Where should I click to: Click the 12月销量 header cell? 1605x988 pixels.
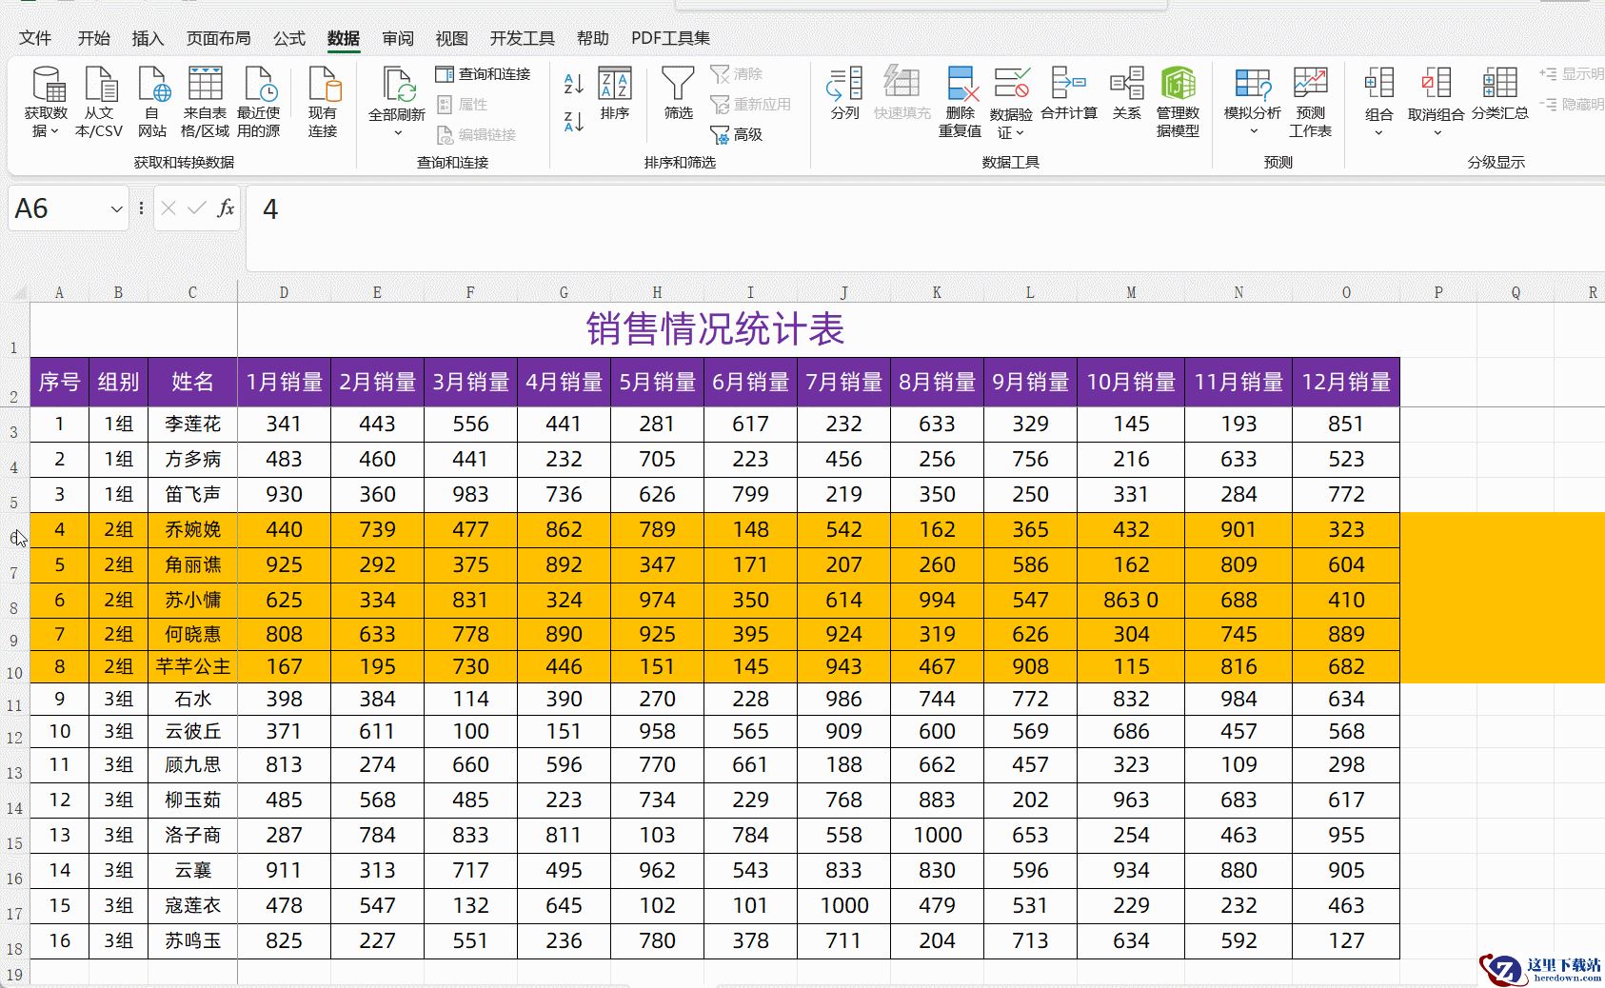[x=1346, y=382]
